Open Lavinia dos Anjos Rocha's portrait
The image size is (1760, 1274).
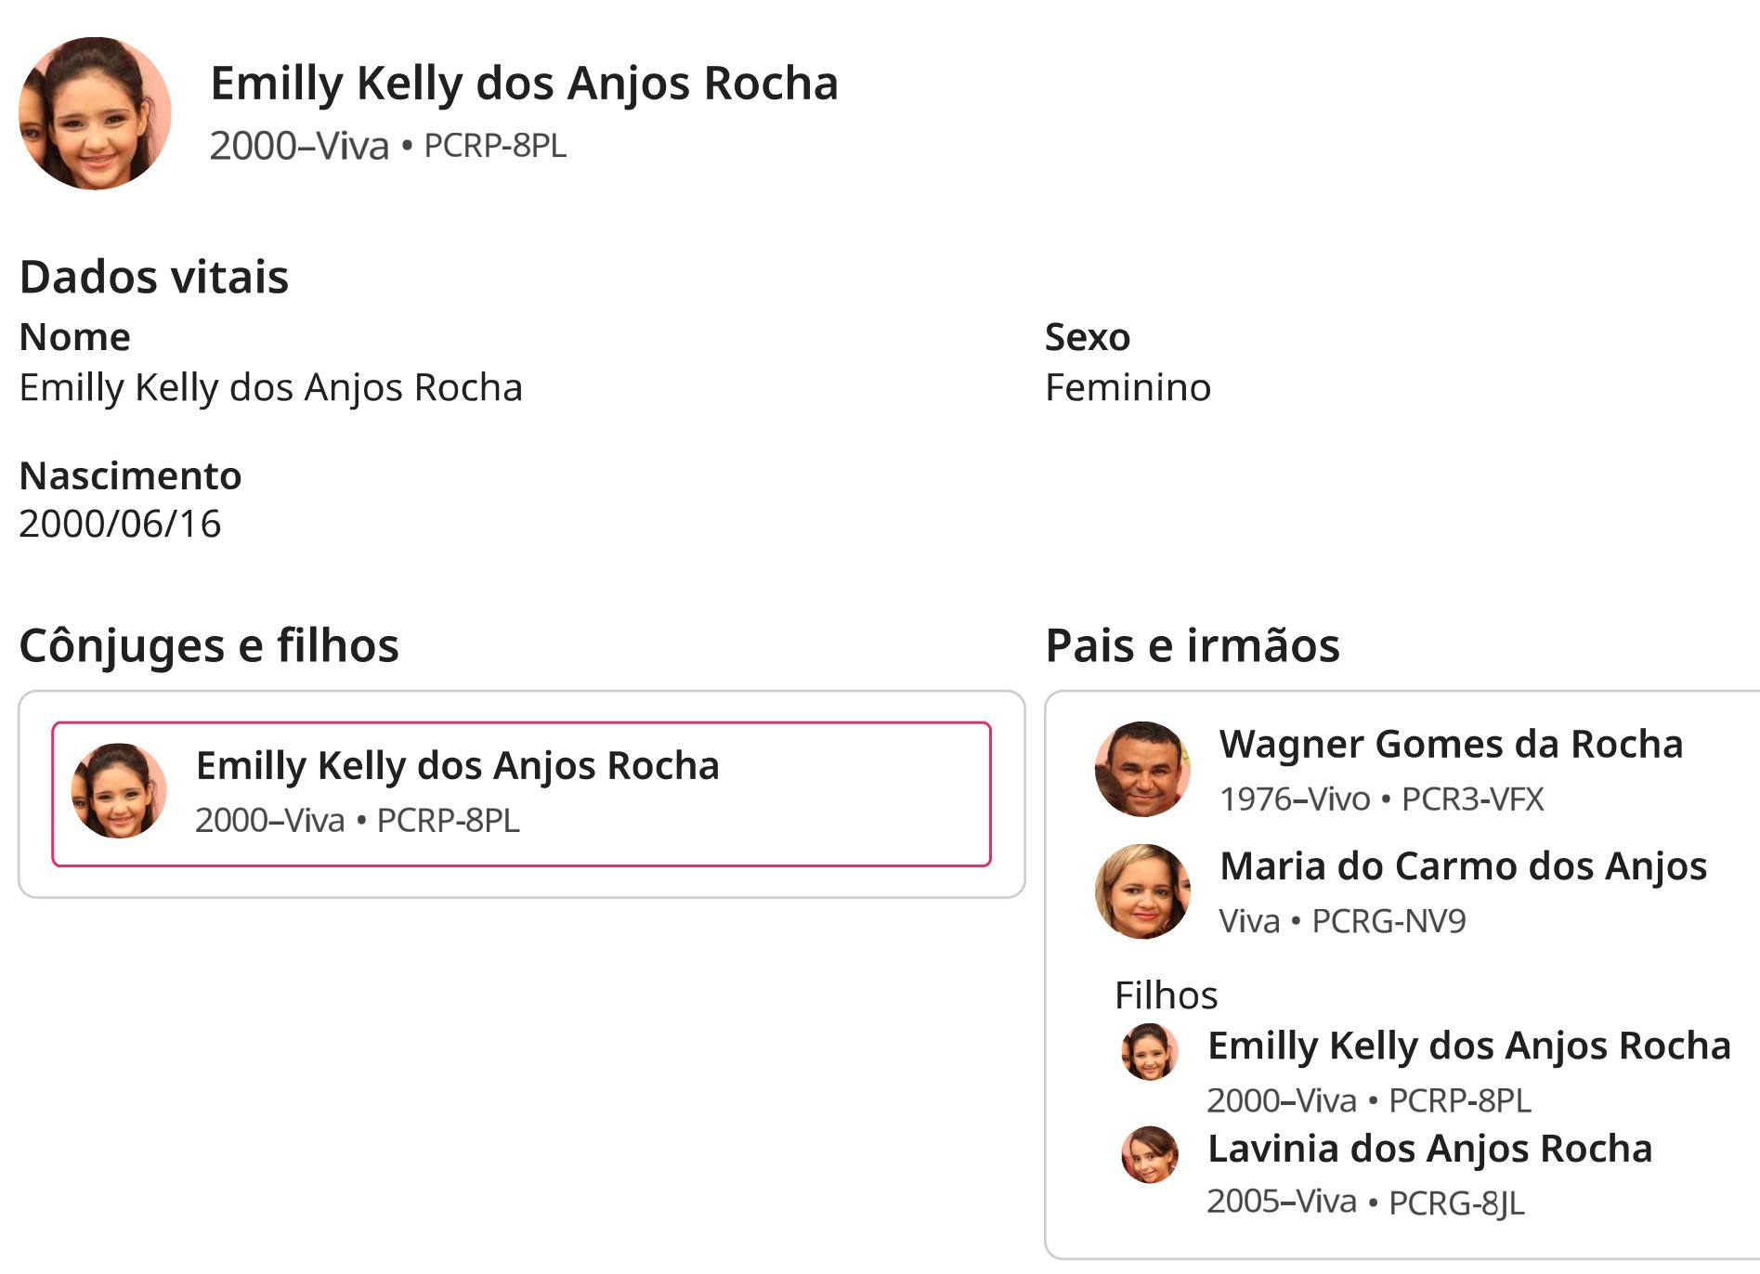coord(1150,1154)
